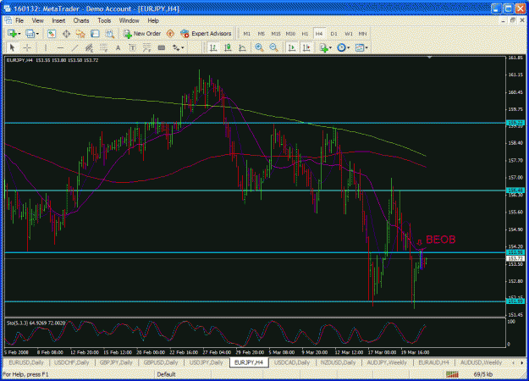Switch to the EURAUD,H4 chart tab
Viewport: 529px width, 381px height.
[x=433, y=362]
